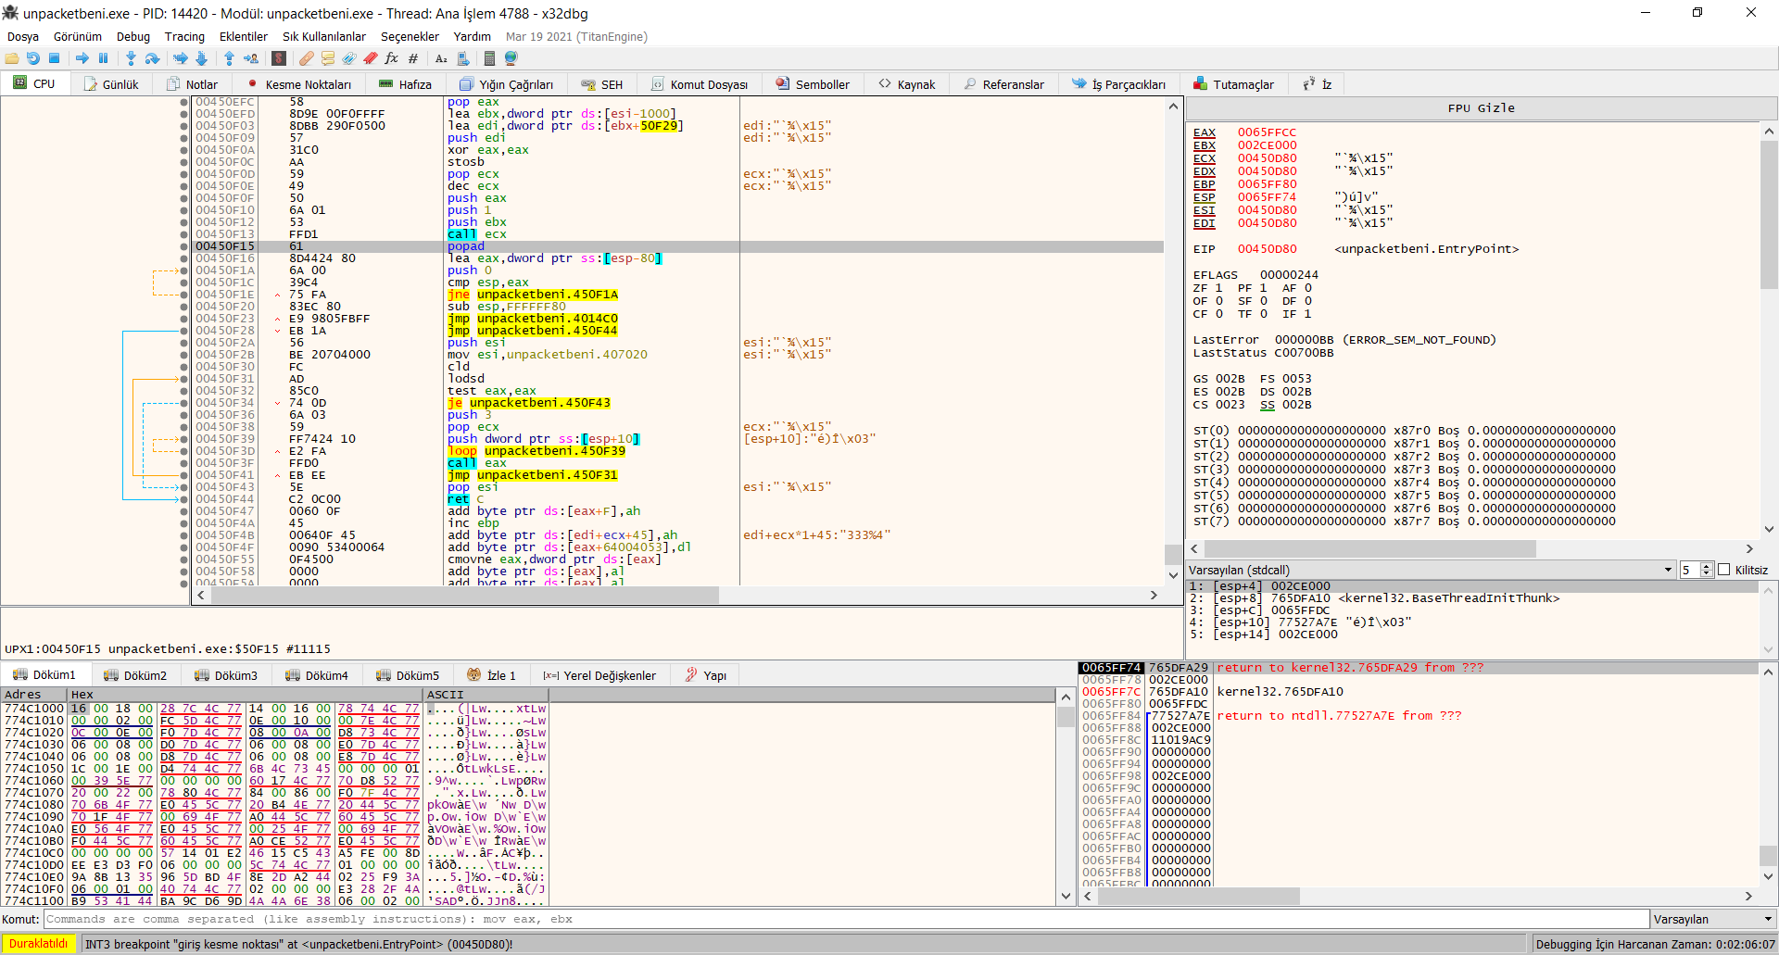This screenshot has width=1779, height=955.
Task: Expand the command bar Varsayılan dropdown
Action: tap(1712, 919)
